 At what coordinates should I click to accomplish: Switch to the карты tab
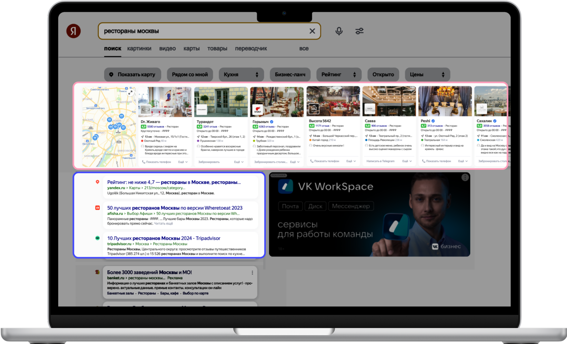pos(191,49)
